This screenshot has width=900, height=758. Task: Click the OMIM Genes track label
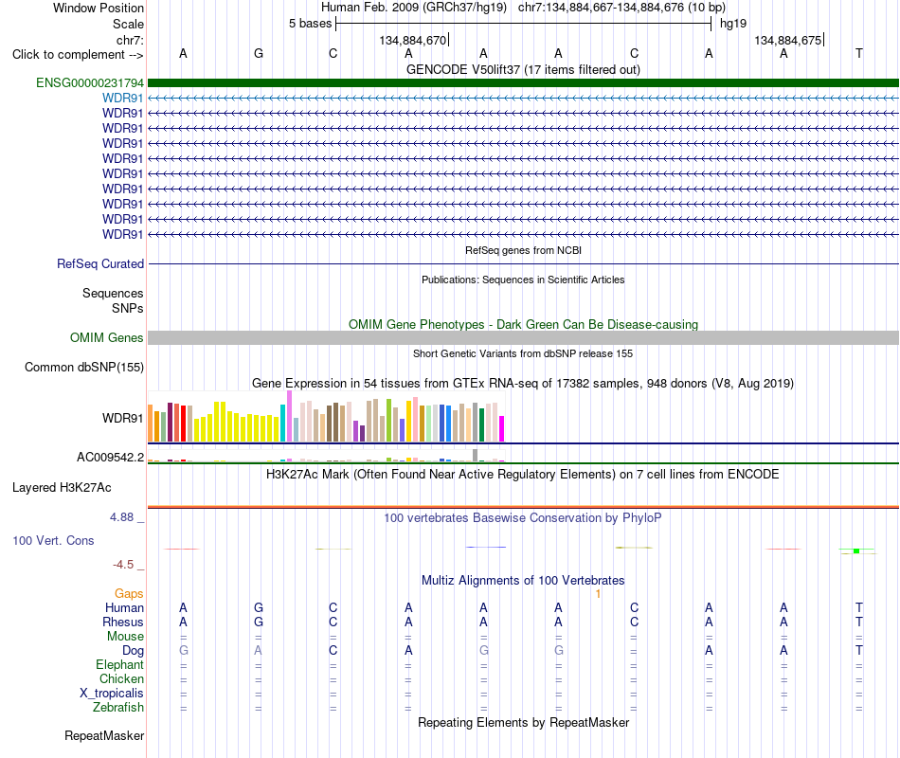pyautogui.click(x=107, y=337)
